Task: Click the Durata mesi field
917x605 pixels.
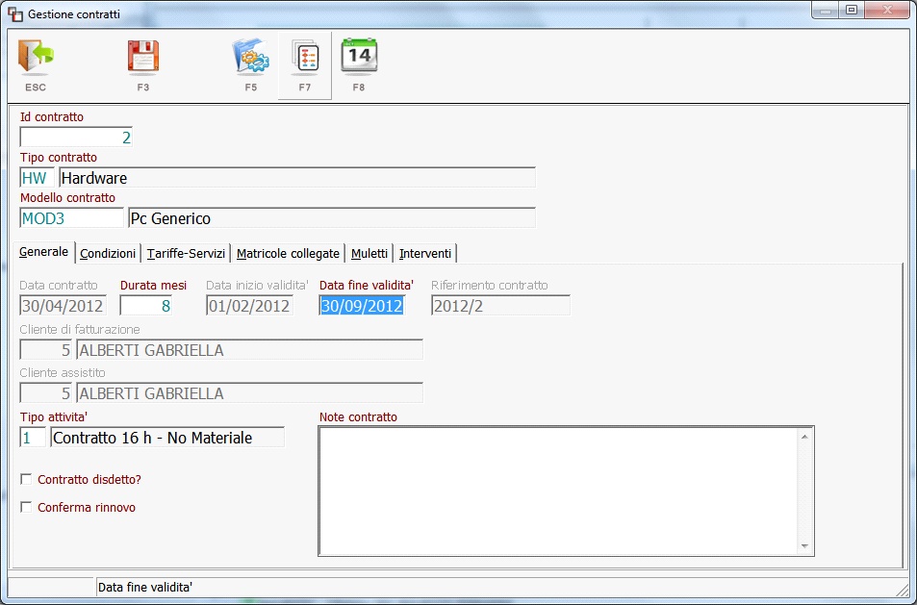Action: pos(146,306)
